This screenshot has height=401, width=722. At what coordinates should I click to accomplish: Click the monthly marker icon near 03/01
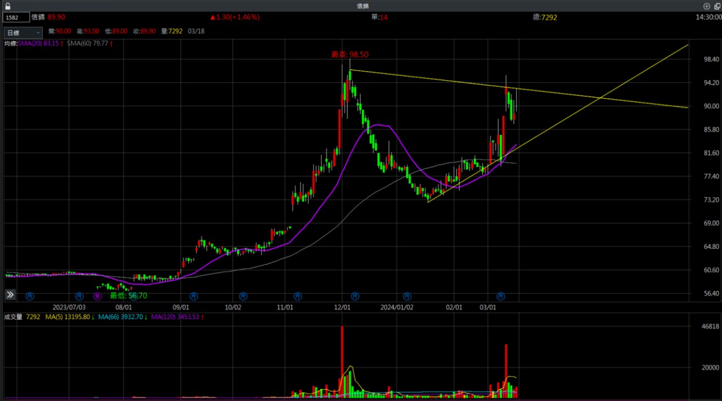coord(500,296)
